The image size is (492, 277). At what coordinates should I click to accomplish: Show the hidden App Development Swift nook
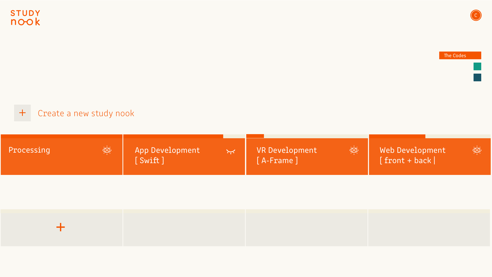coord(231,151)
